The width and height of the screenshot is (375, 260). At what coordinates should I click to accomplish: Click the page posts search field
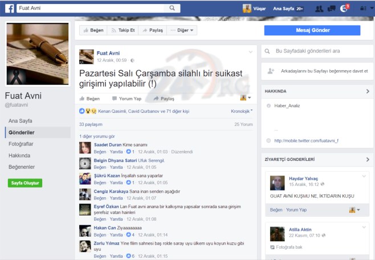pyautogui.click(x=316, y=51)
